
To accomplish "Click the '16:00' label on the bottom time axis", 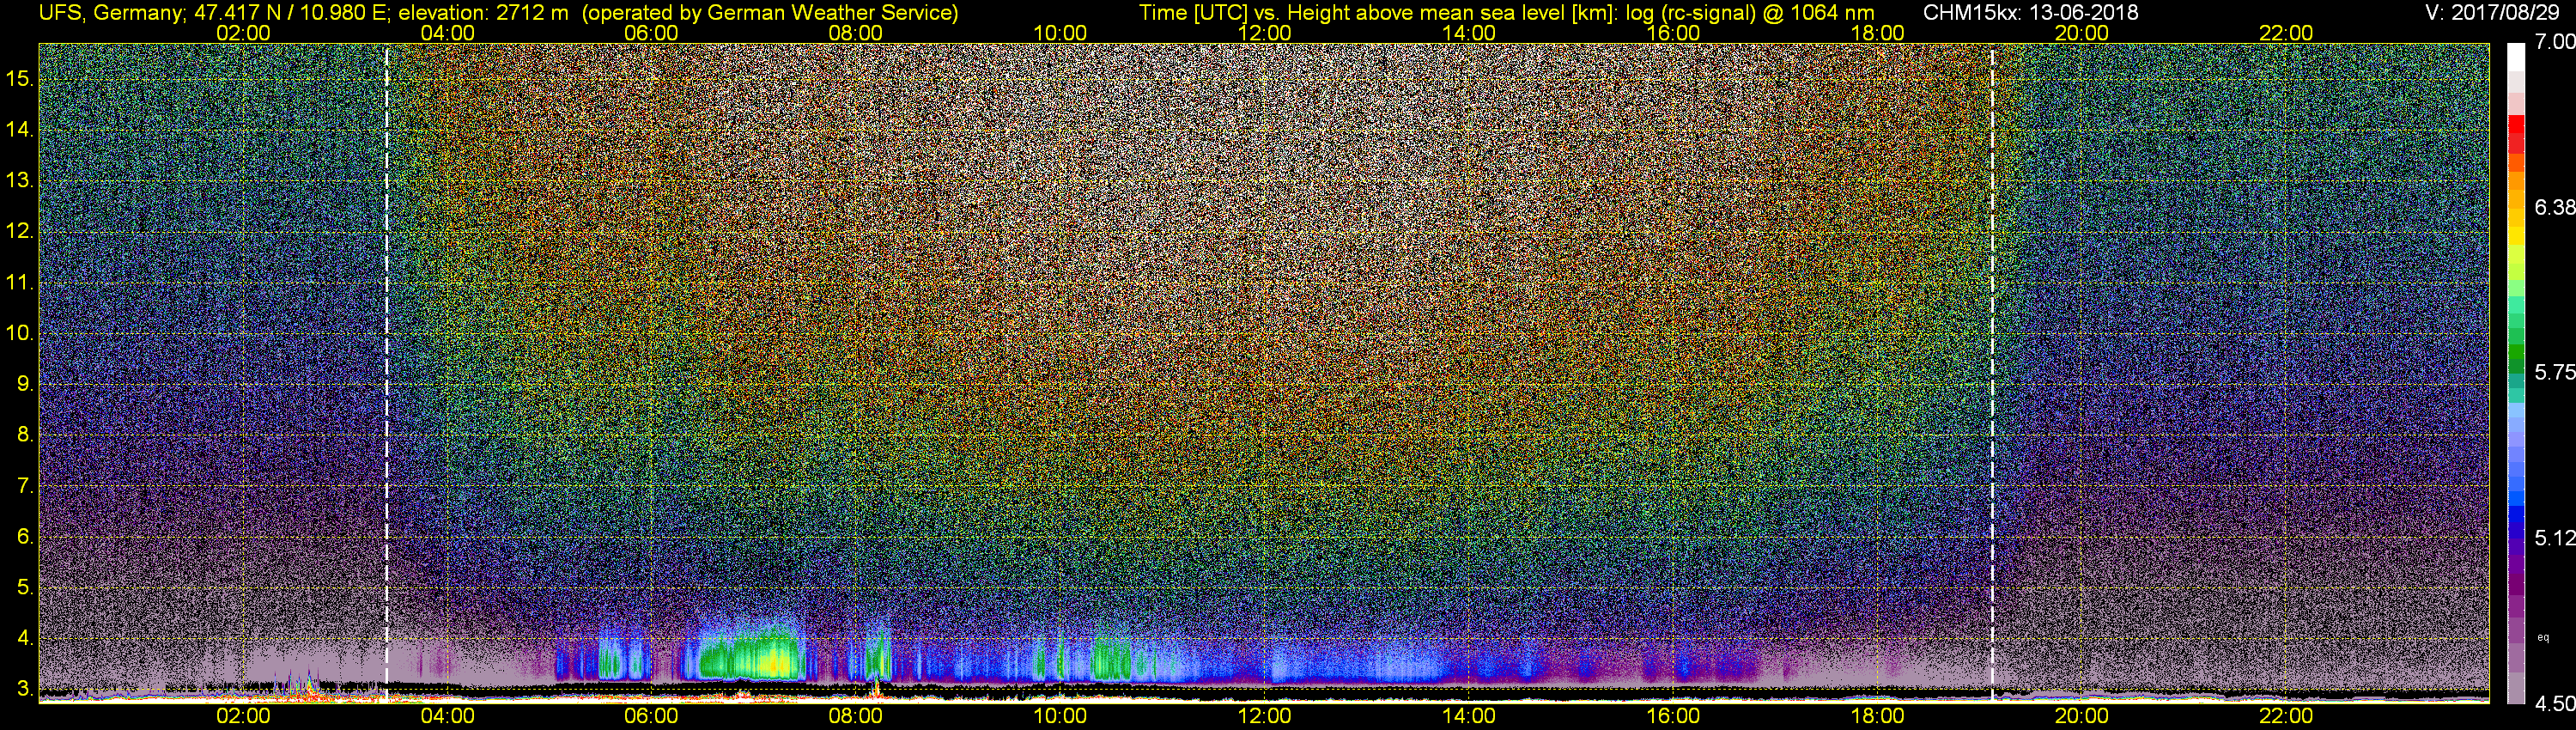I will tap(1673, 716).
